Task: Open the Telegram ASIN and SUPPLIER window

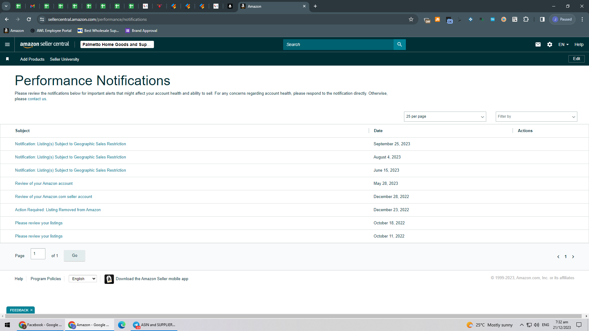Action: [x=154, y=325]
